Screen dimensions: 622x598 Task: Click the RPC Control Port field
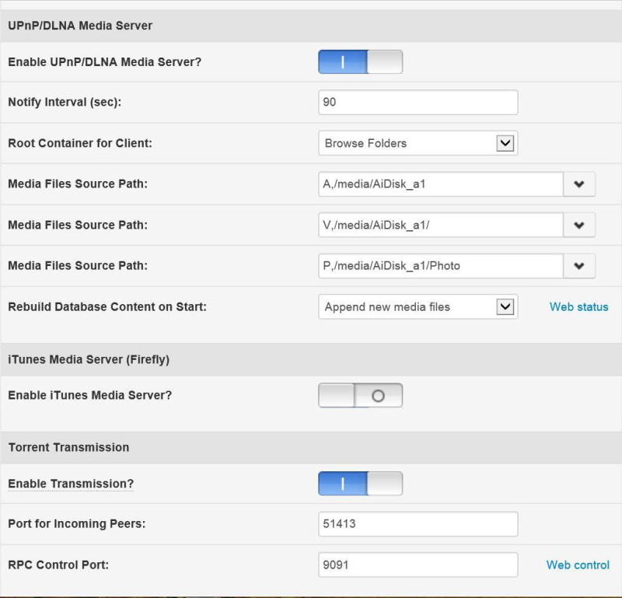[418, 565]
